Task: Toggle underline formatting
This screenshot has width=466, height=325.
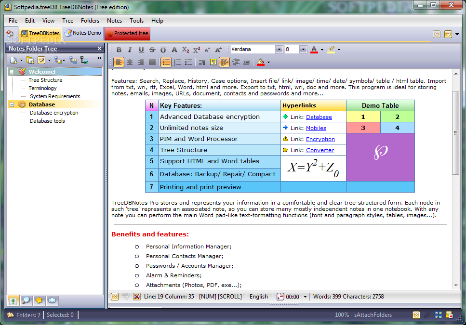Action: [141, 50]
